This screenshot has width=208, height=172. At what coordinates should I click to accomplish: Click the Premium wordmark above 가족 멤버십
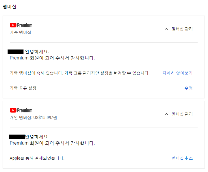(25, 25)
